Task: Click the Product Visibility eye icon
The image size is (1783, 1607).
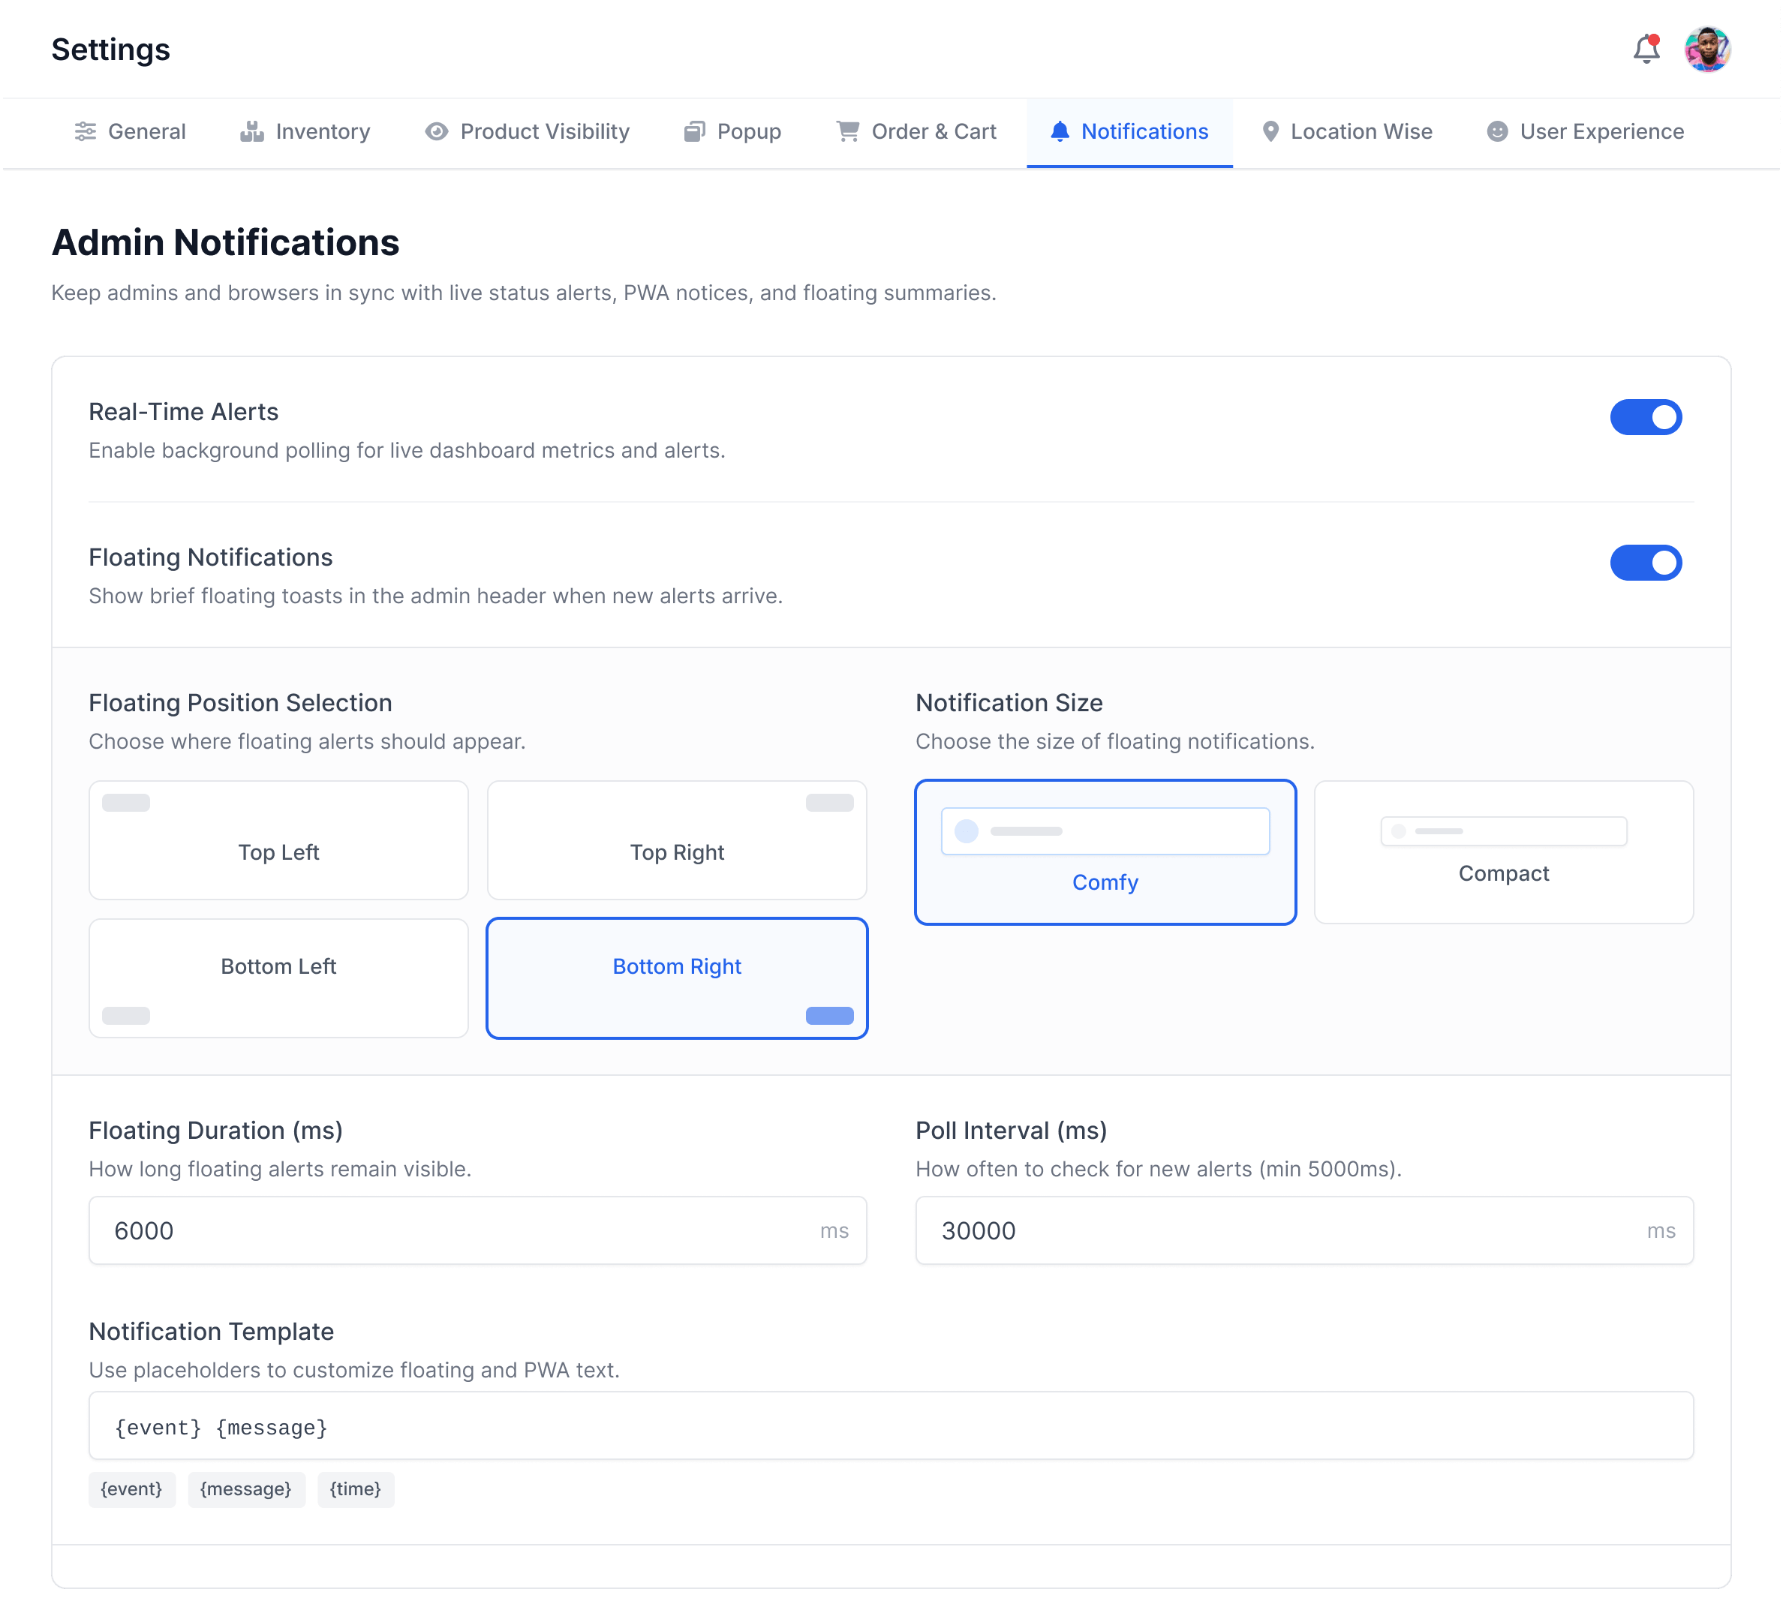Action: click(x=436, y=131)
